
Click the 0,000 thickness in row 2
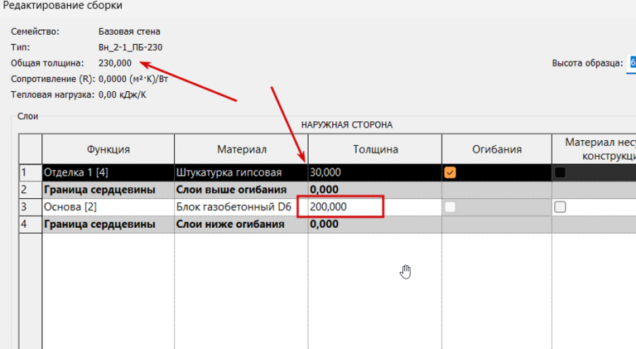click(375, 190)
